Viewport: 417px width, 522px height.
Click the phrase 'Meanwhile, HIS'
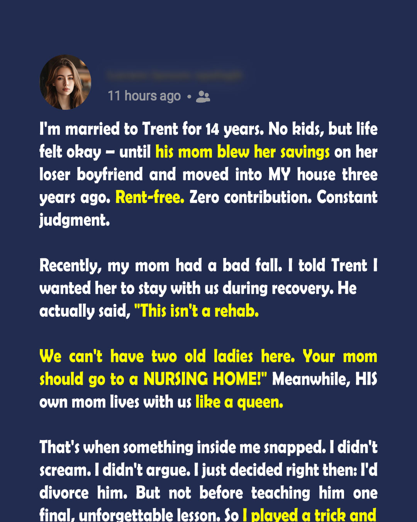point(325,379)
